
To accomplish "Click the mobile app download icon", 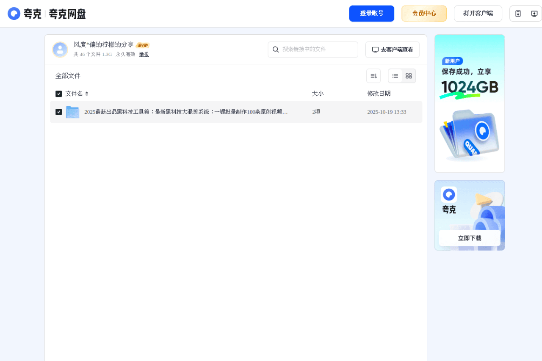I will [x=518, y=13].
